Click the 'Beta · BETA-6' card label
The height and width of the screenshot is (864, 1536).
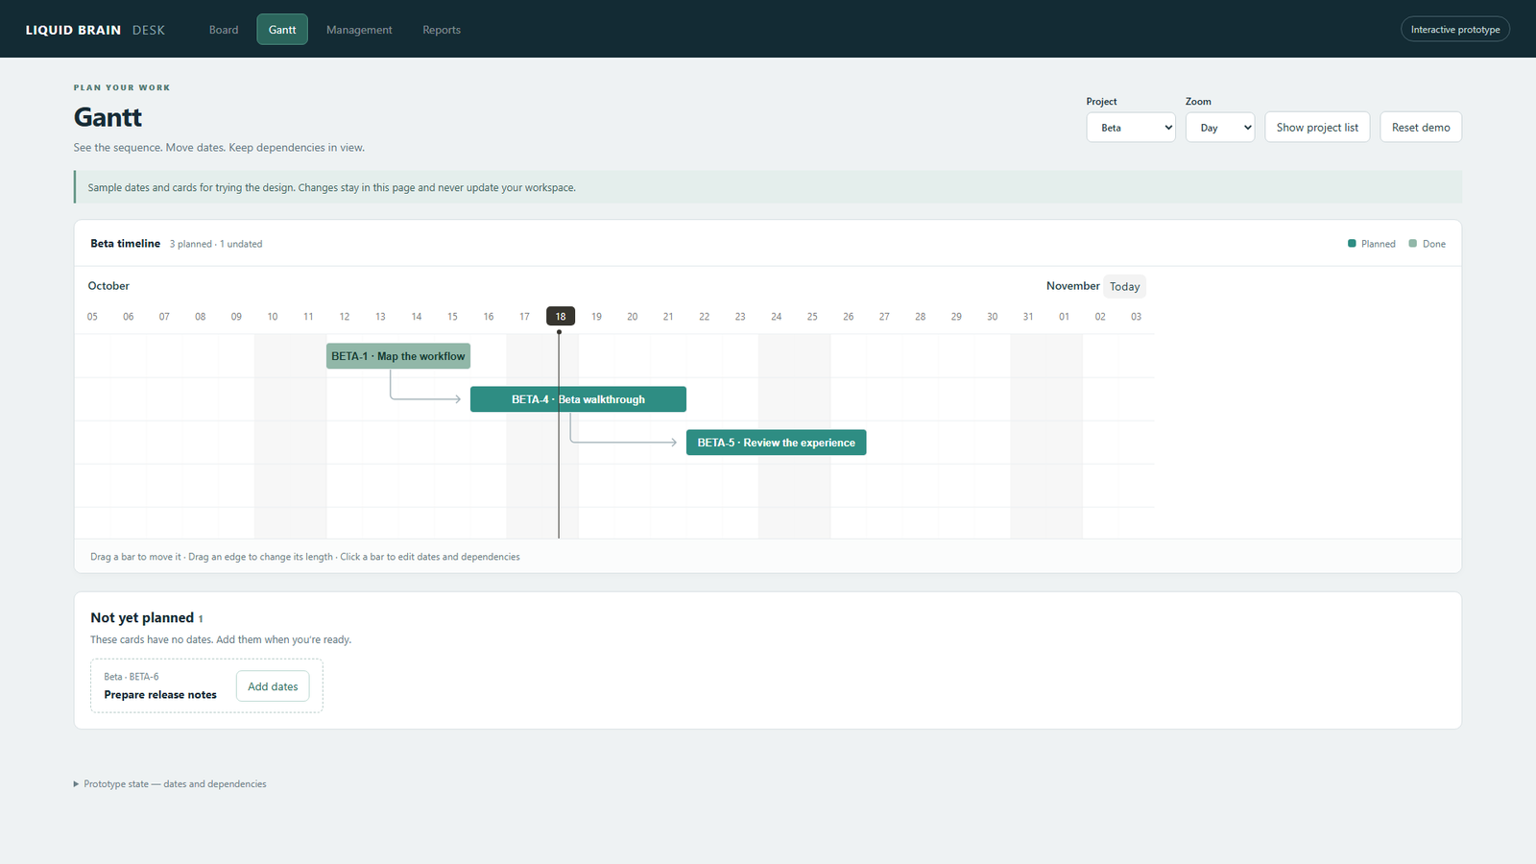(x=132, y=677)
